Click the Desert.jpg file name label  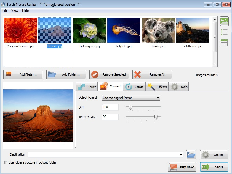(x=55, y=46)
